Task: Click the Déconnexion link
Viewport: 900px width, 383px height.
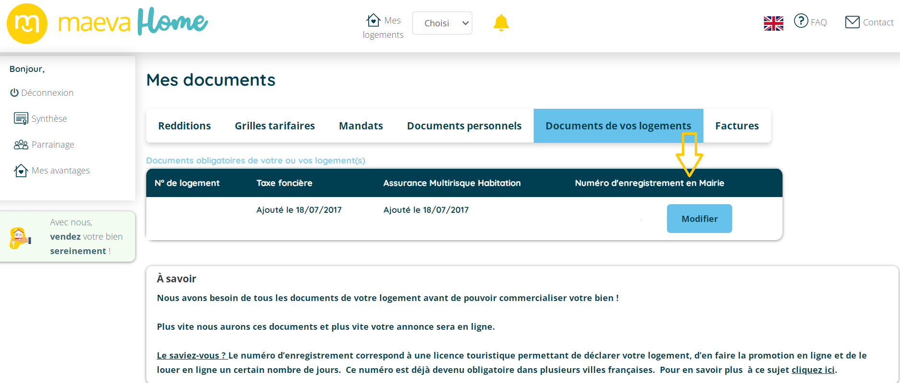Action: (x=47, y=93)
